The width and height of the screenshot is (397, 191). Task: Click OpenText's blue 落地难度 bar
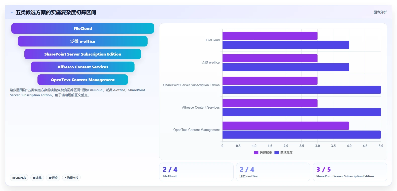pos(301,135)
